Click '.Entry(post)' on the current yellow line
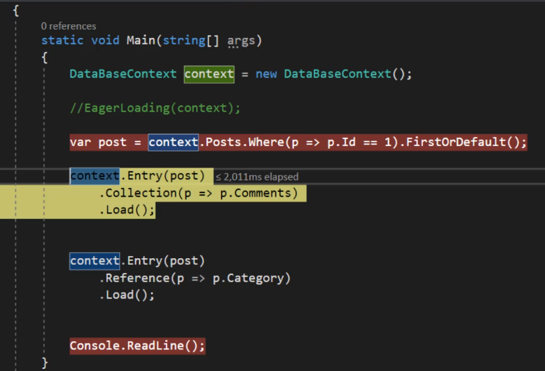The width and height of the screenshot is (545, 371). pyautogui.click(x=162, y=176)
